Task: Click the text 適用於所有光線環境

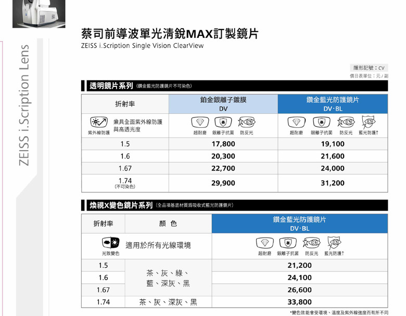Action: [158, 245]
